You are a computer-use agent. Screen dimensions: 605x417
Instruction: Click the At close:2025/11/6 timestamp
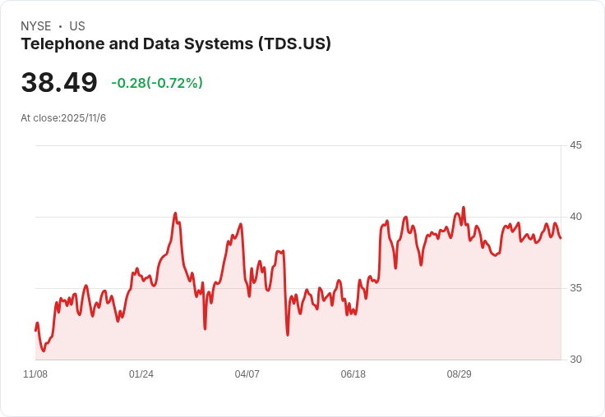[x=63, y=118]
